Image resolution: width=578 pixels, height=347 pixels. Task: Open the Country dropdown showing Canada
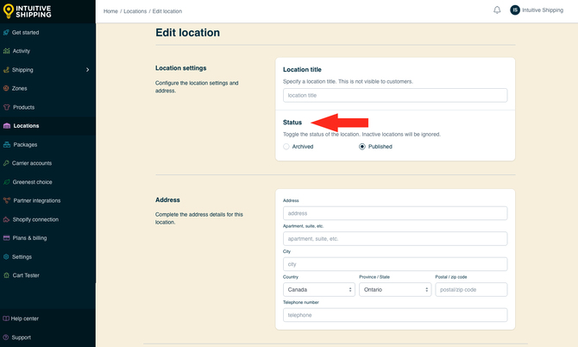(x=319, y=289)
